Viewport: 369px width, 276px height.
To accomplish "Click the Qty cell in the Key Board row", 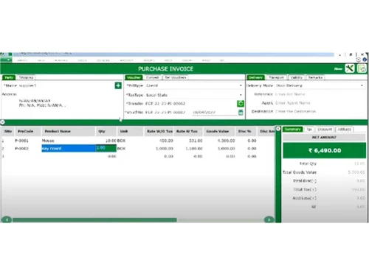I will click(x=106, y=148).
